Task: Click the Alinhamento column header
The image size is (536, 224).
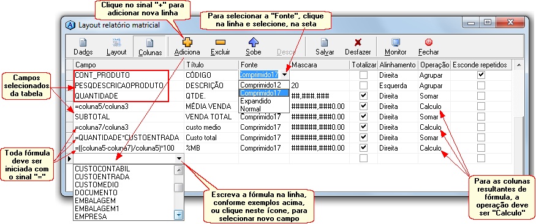Action: pyautogui.click(x=398, y=64)
